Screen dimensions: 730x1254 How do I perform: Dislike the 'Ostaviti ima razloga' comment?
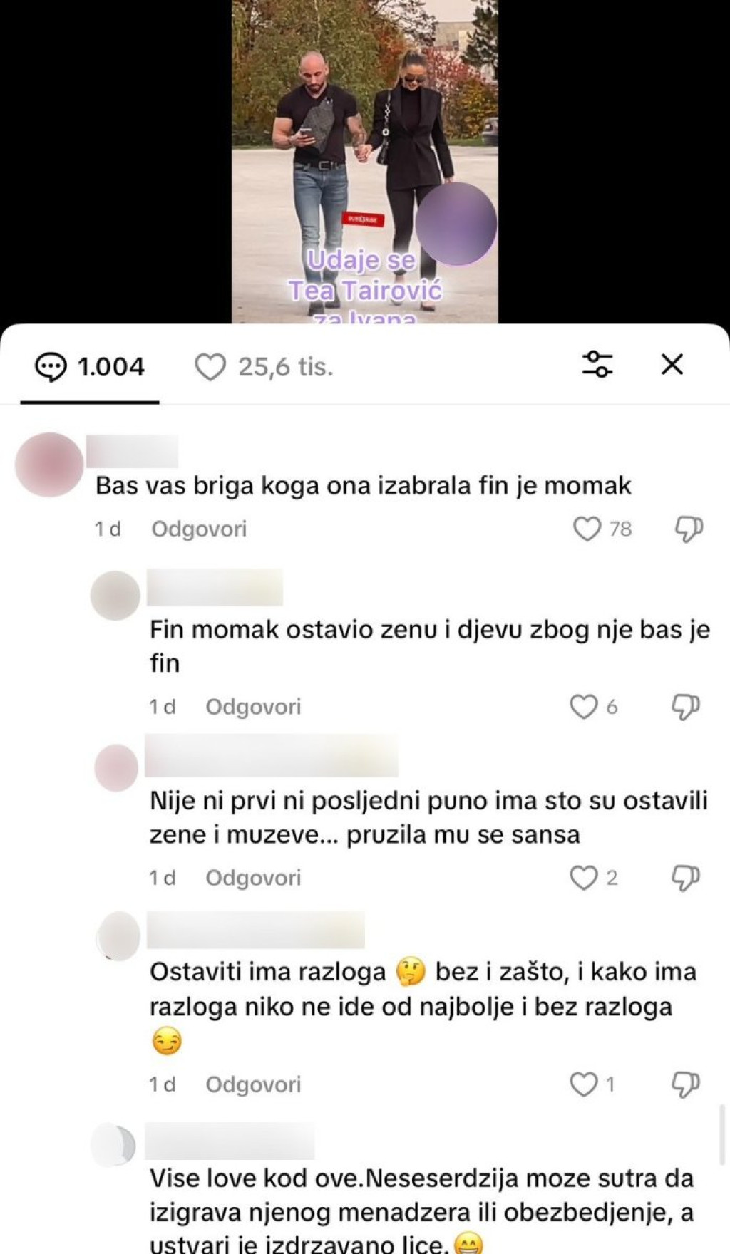[686, 1084]
